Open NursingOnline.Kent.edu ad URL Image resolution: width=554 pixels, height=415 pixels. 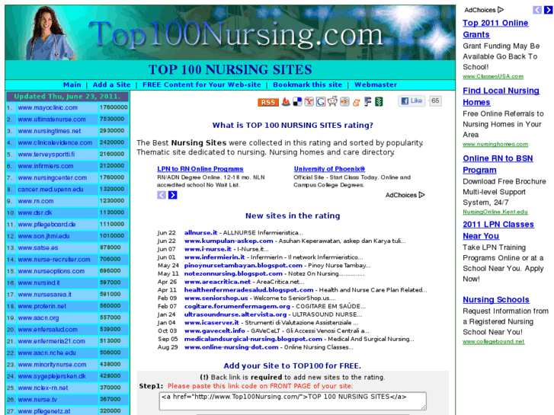click(x=495, y=212)
